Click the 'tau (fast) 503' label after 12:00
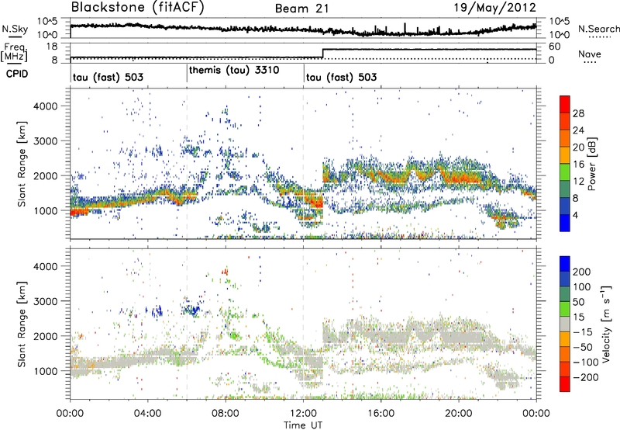Image resolution: width=620 pixels, height=430 pixels. pos(341,77)
